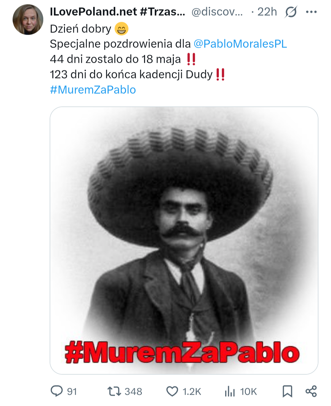This screenshot has height=406, width=331.
Task: Open the three-dot more options menu
Action: click(x=311, y=12)
